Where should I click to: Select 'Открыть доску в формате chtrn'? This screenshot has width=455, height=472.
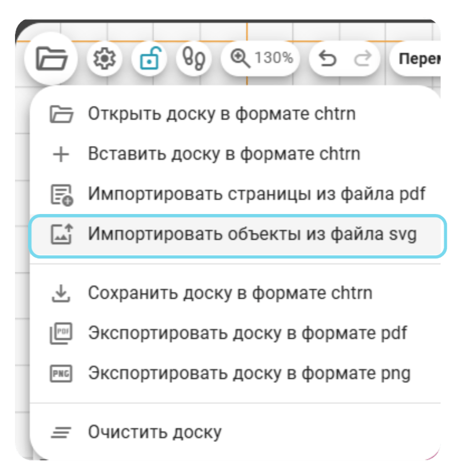[x=235, y=114]
